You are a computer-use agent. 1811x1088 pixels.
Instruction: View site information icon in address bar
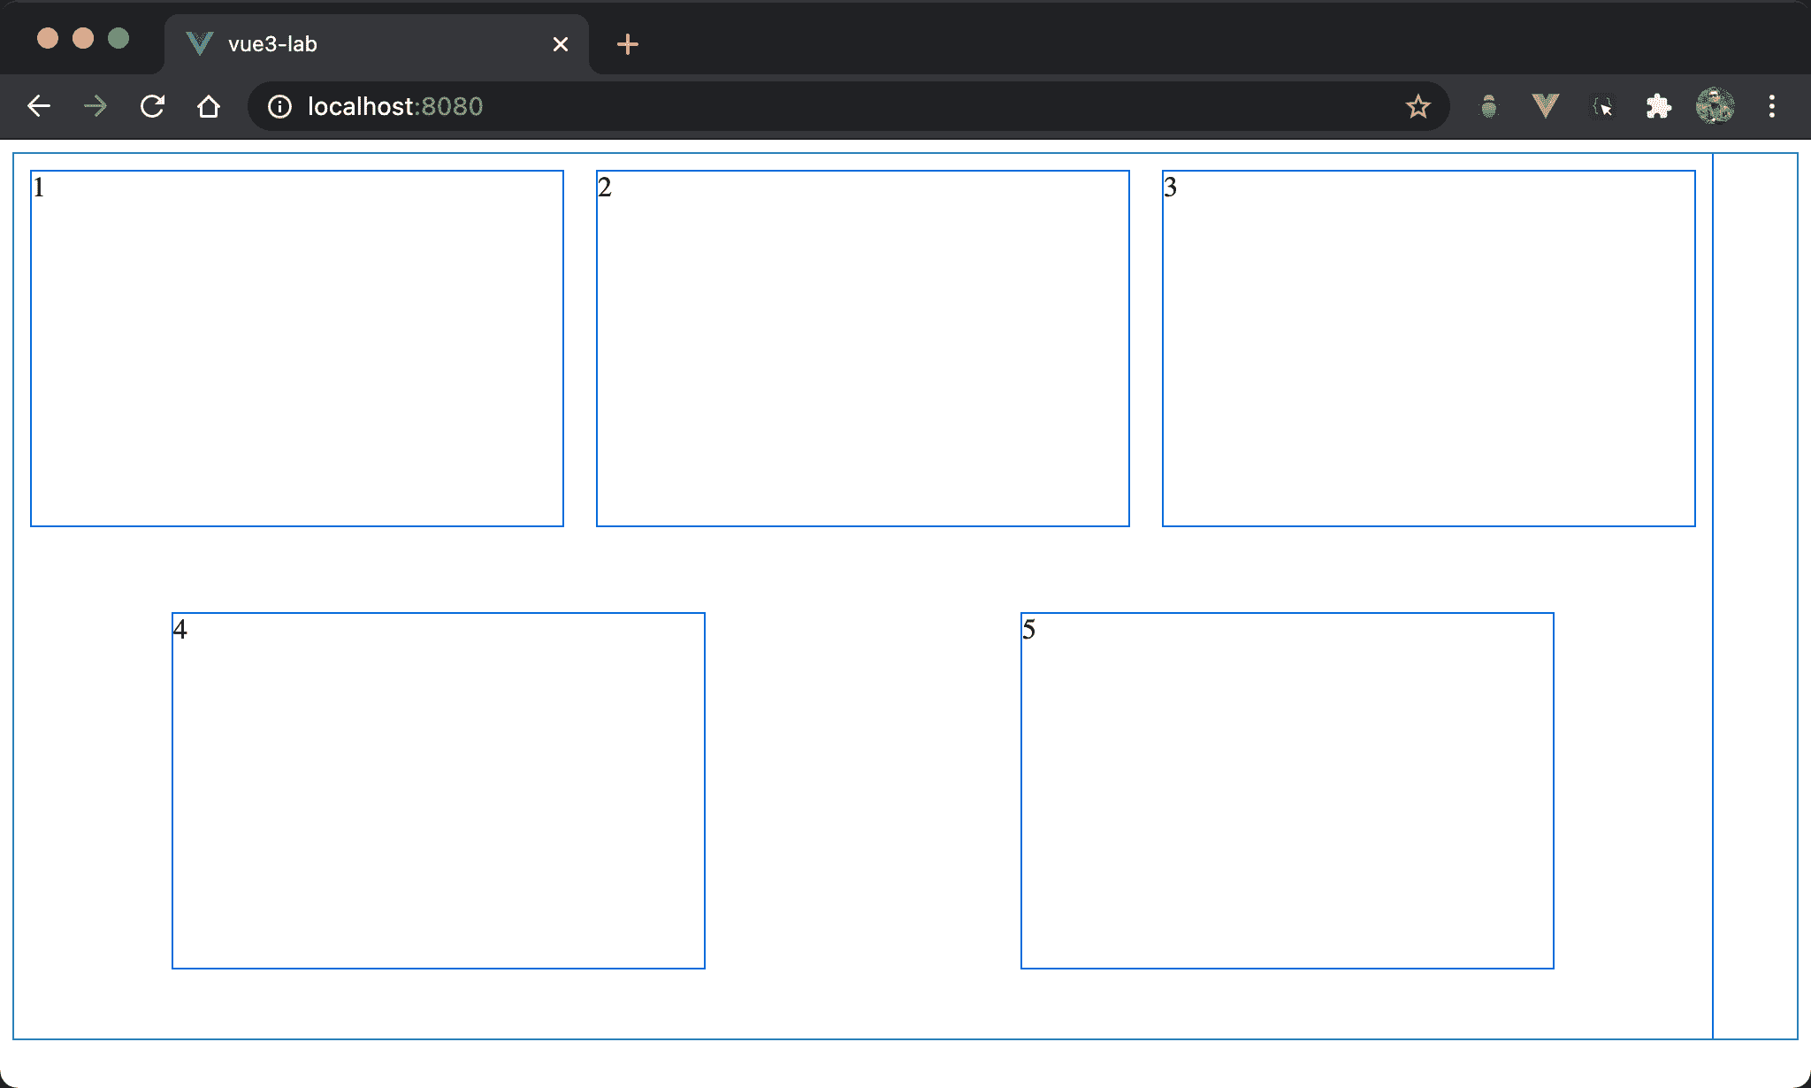(x=279, y=107)
